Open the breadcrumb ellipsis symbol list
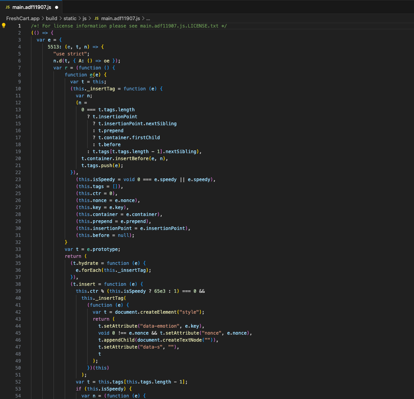Screen dimensions: 414x399 pos(148,19)
